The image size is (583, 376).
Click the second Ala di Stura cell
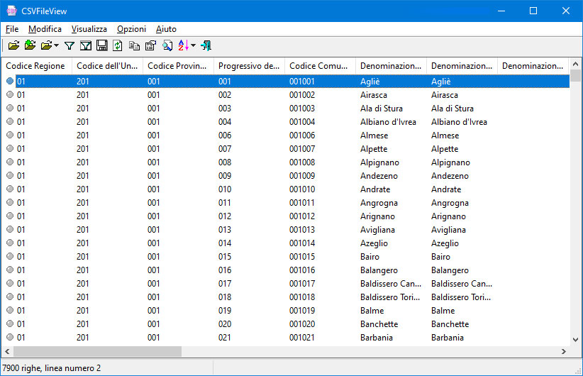(x=452, y=109)
